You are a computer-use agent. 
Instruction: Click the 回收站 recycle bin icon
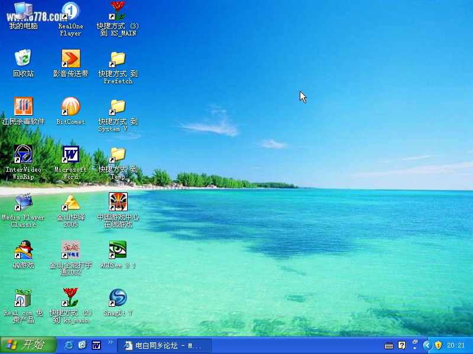click(23, 58)
